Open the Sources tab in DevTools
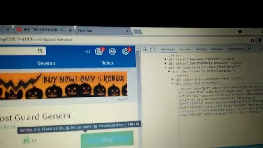The width and height of the screenshot is (263, 148). click(201, 49)
